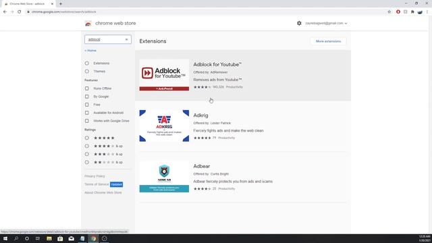Viewport: 432px width, 243px height.
Task: Open the Adkrig extension thumbnail
Action: click(164, 126)
